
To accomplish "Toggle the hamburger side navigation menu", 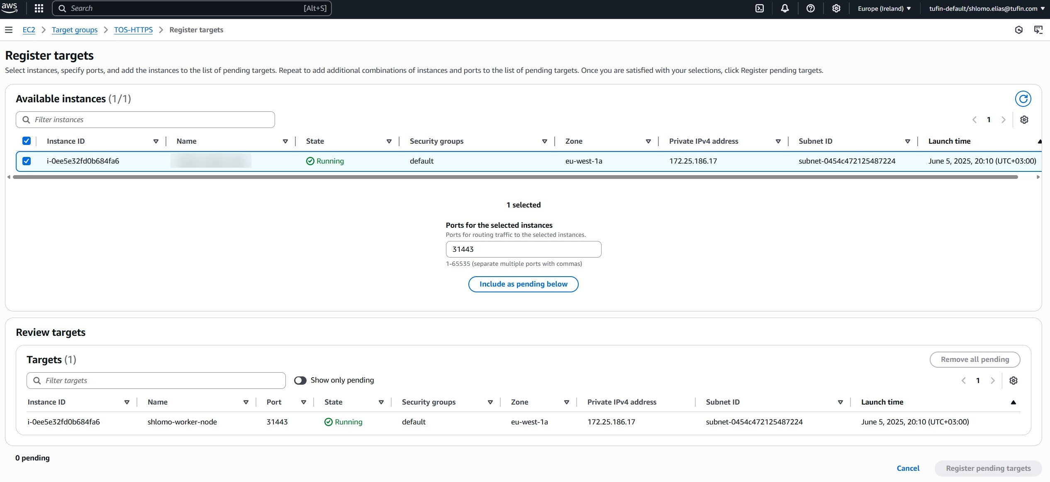I will (x=9, y=30).
